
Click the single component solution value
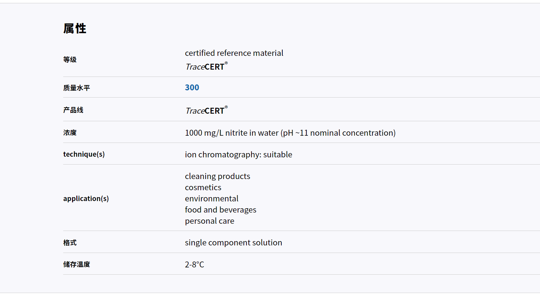pos(233,242)
